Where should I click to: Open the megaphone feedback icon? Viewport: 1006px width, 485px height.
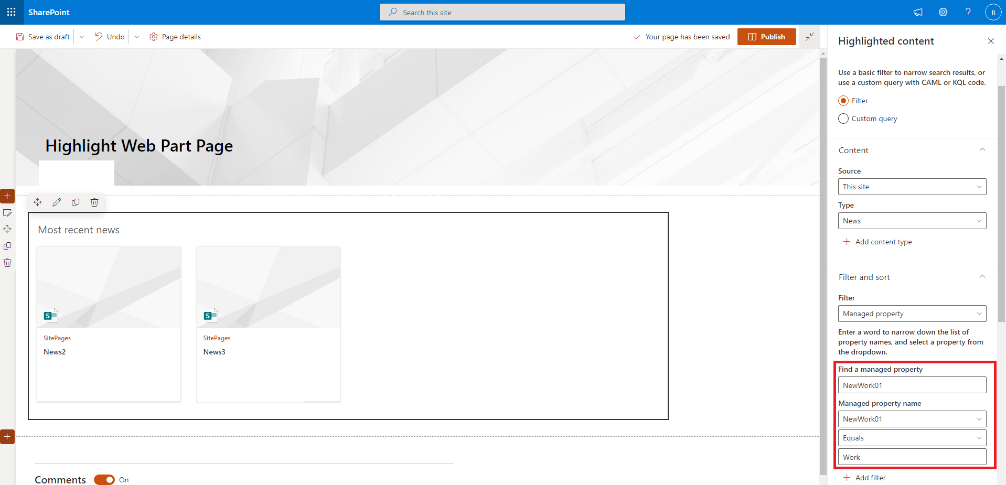point(918,12)
